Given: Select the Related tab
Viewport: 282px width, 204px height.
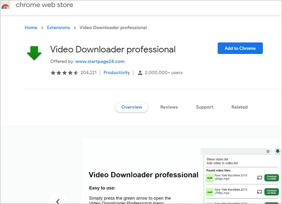Looking at the screenshot, I should point(240,107).
